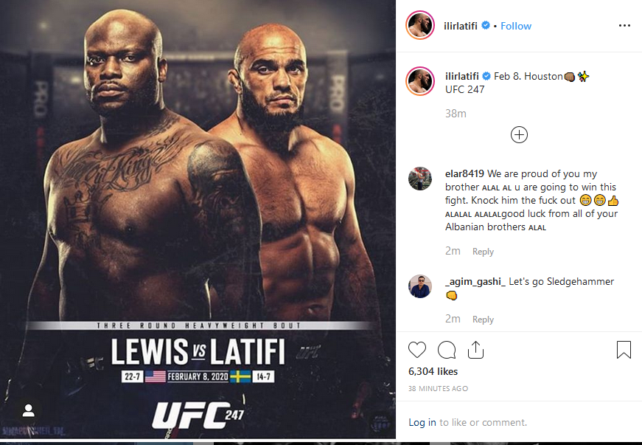The width and height of the screenshot is (642, 445).
Task: Save post with the bookmark icon
Action: (x=624, y=350)
